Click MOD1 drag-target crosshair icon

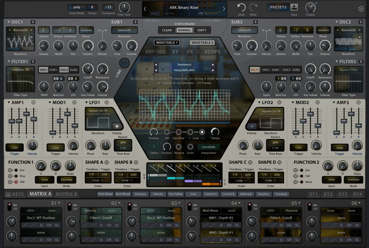coord(74,102)
